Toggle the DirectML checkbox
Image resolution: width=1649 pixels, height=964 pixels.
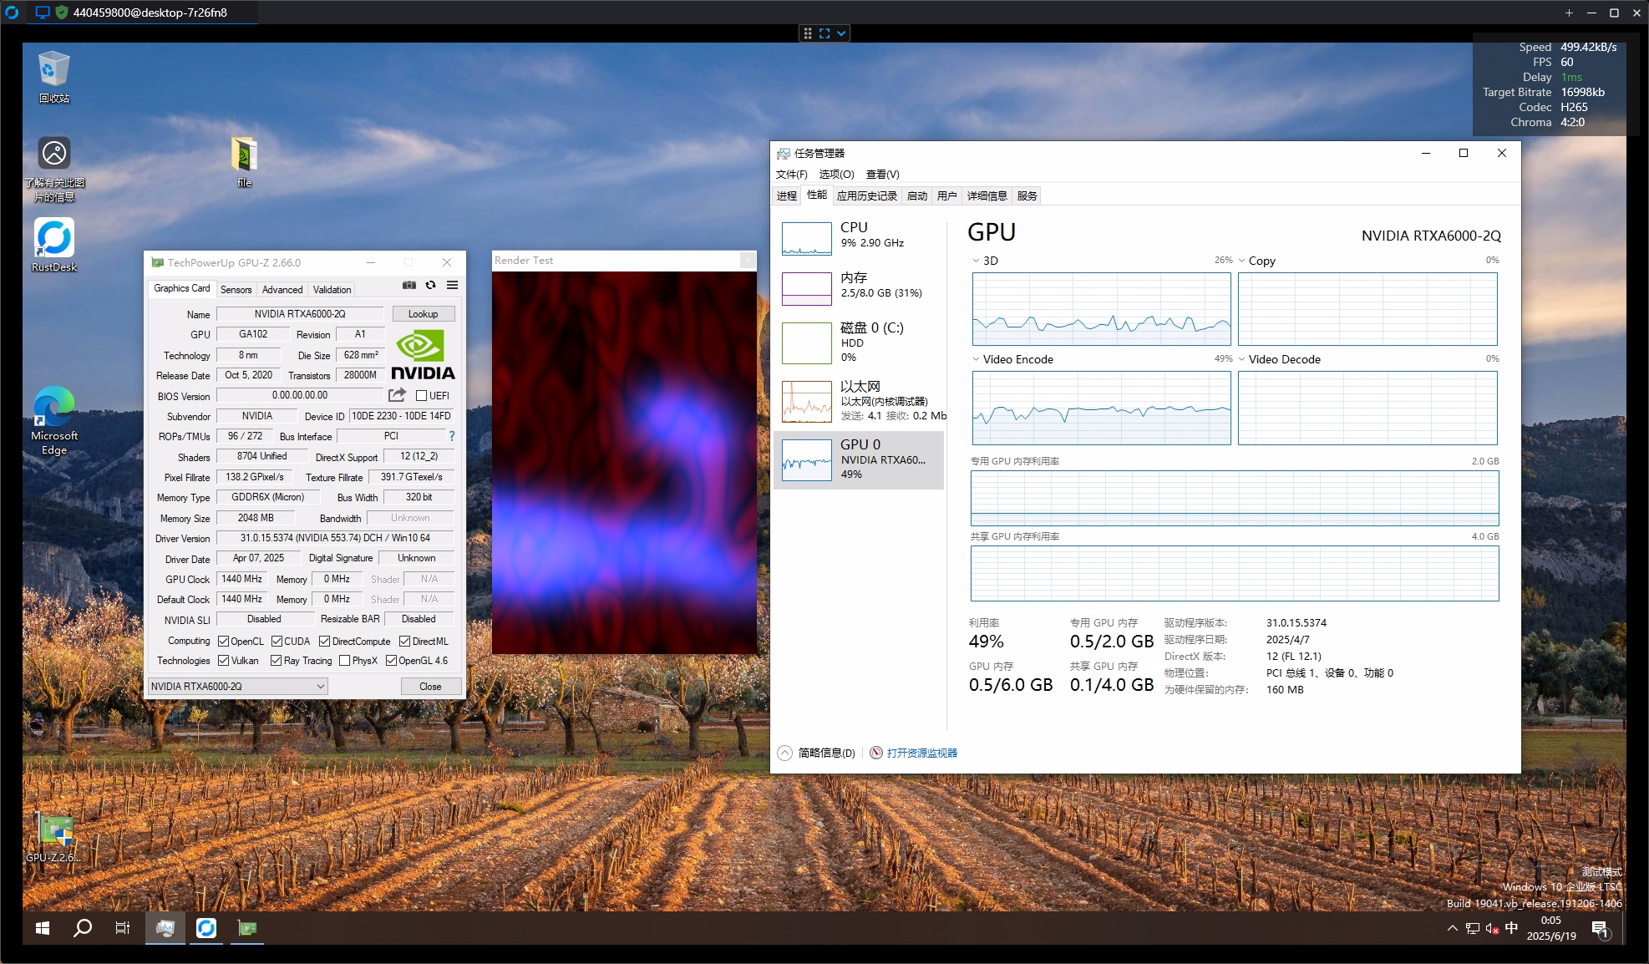click(405, 642)
